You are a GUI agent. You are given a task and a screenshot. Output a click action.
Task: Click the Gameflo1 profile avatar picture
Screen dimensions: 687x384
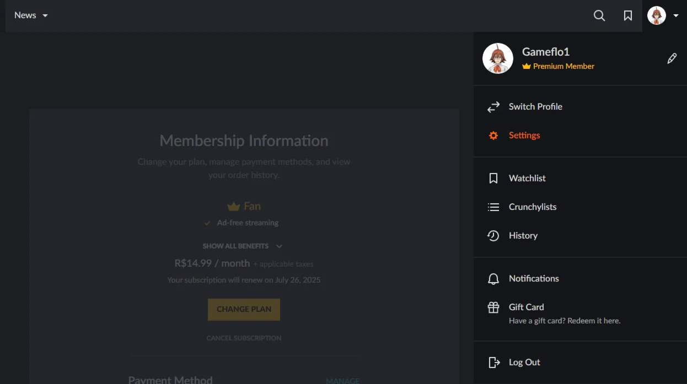pyautogui.click(x=498, y=58)
